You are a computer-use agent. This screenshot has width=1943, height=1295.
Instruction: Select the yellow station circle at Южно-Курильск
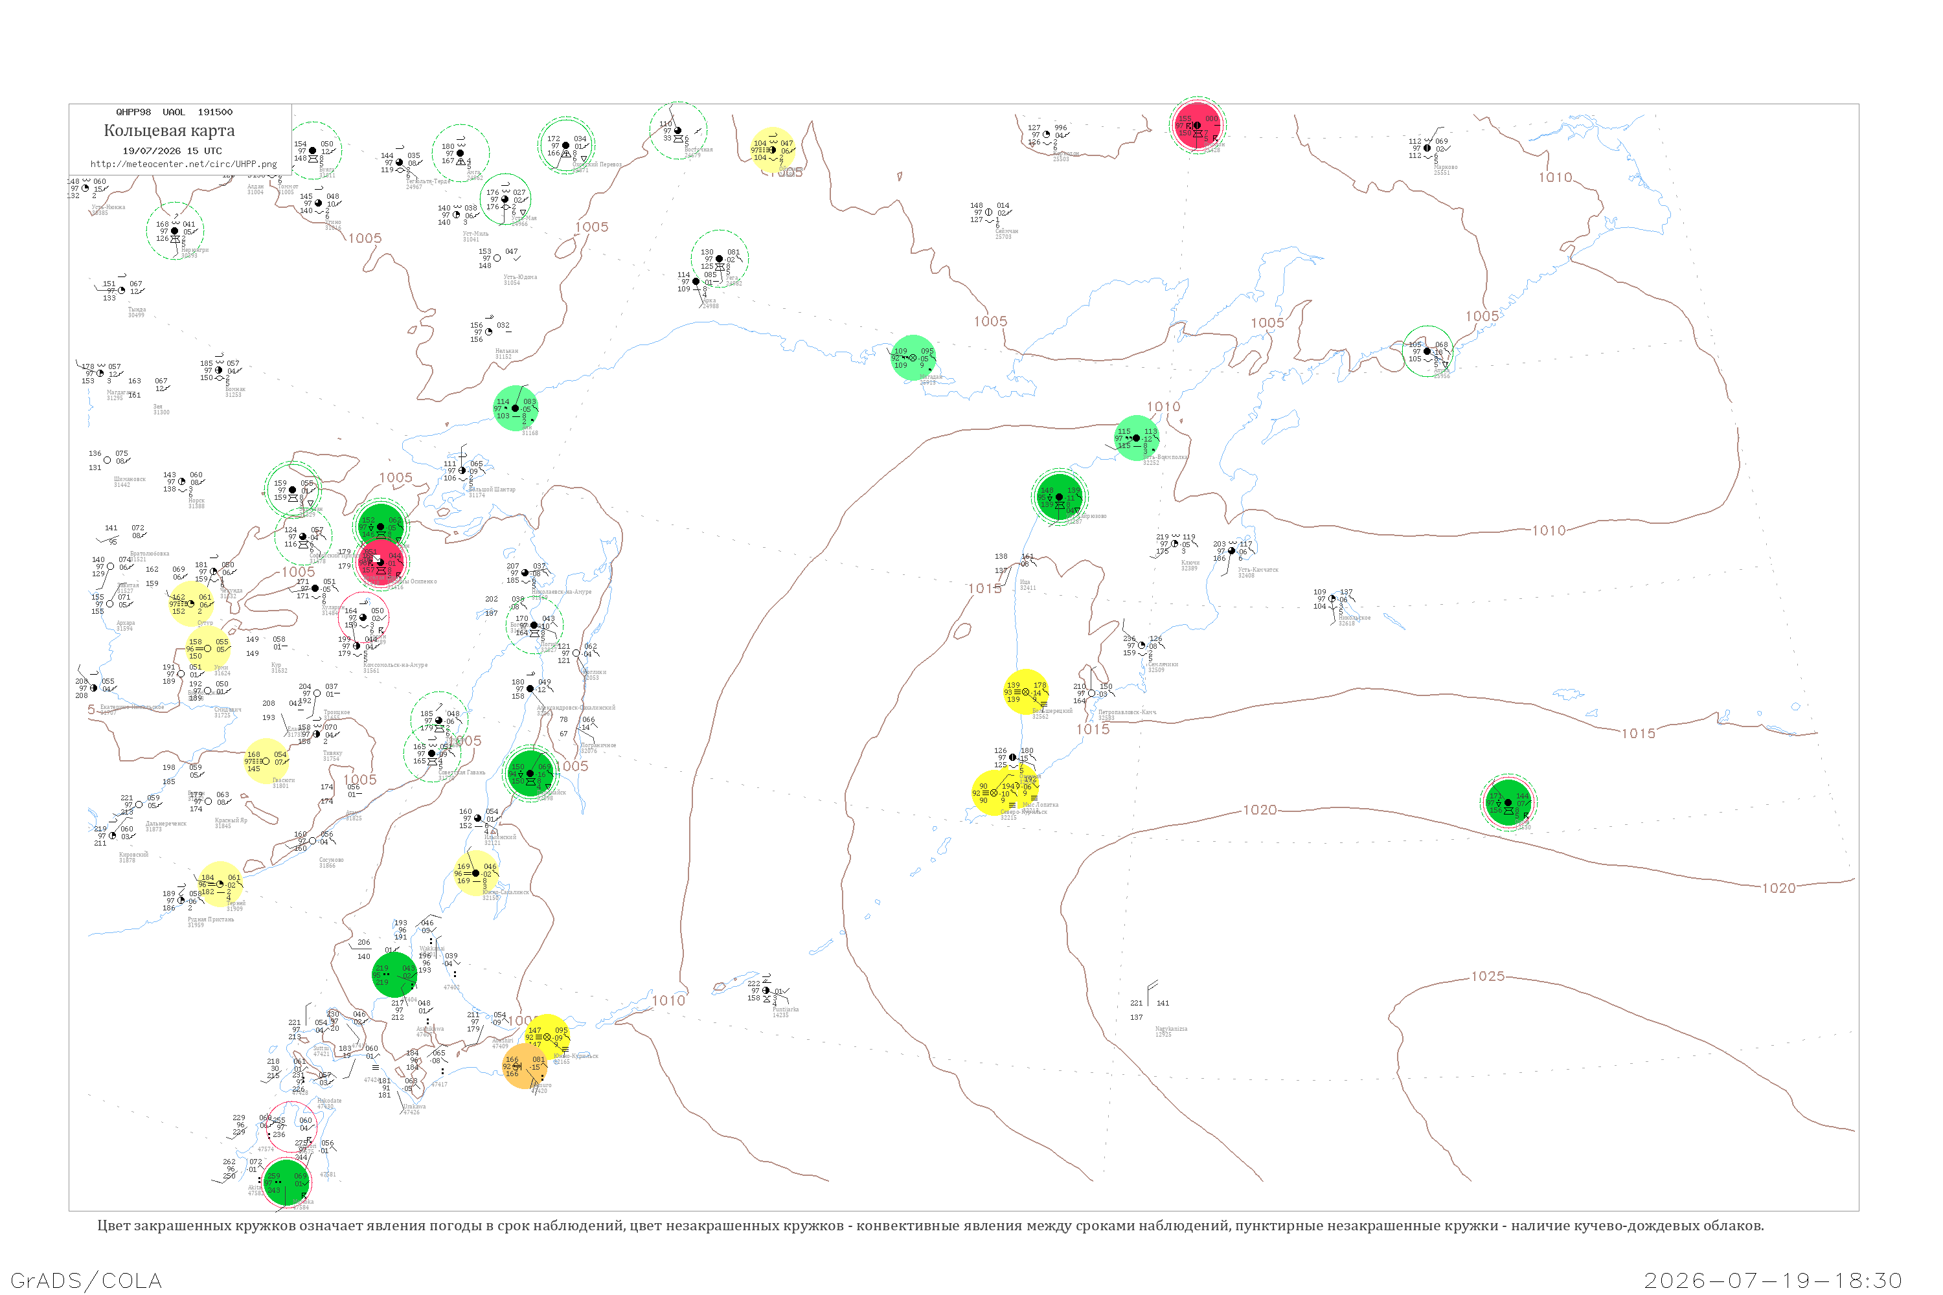click(547, 1037)
